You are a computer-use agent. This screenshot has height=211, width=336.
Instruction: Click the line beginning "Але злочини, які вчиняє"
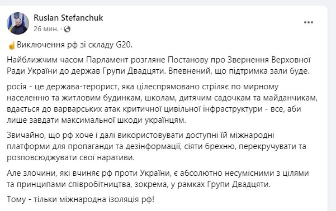pos(158,173)
